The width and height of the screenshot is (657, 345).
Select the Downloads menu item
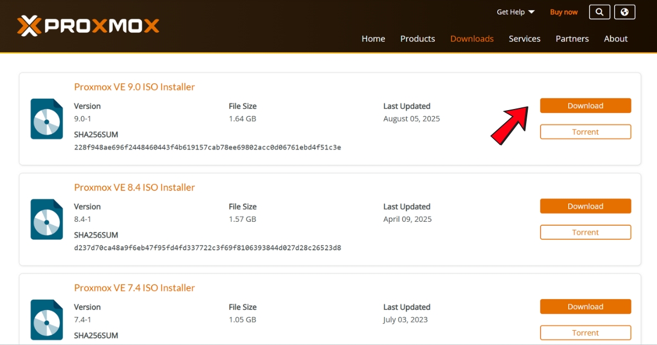coord(471,38)
